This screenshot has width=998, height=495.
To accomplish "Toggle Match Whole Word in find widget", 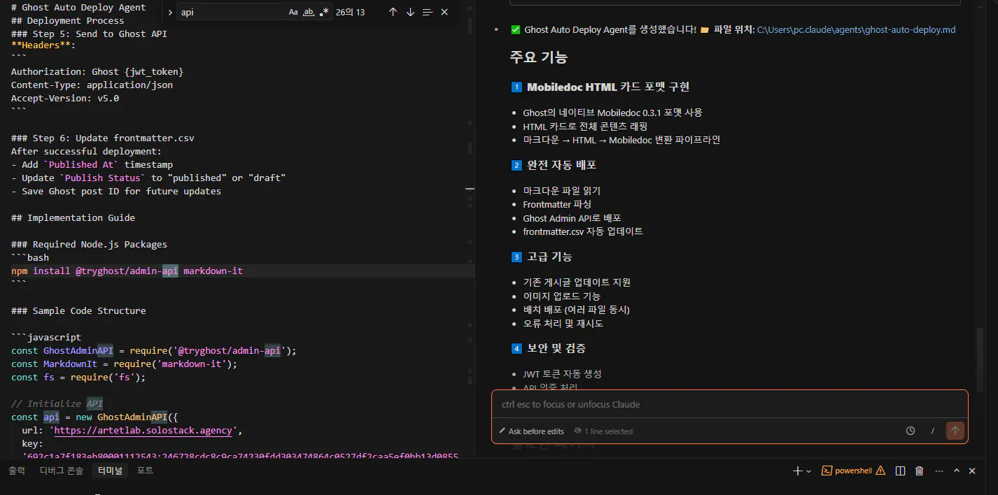I will tap(309, 12).
